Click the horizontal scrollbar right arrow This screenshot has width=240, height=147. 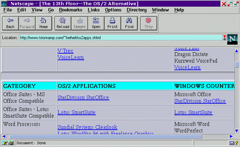(231, 136)
